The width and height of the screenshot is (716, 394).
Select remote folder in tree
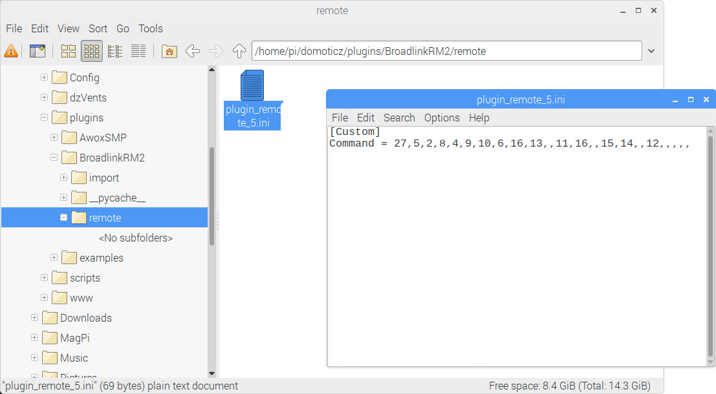(x=105, y=218)
